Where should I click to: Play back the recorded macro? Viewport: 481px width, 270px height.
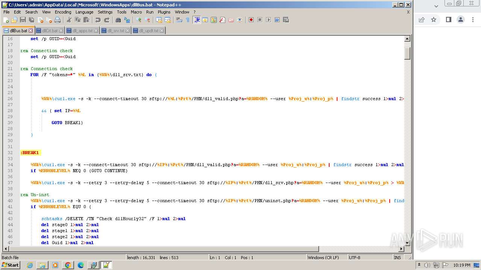point(269,20)
